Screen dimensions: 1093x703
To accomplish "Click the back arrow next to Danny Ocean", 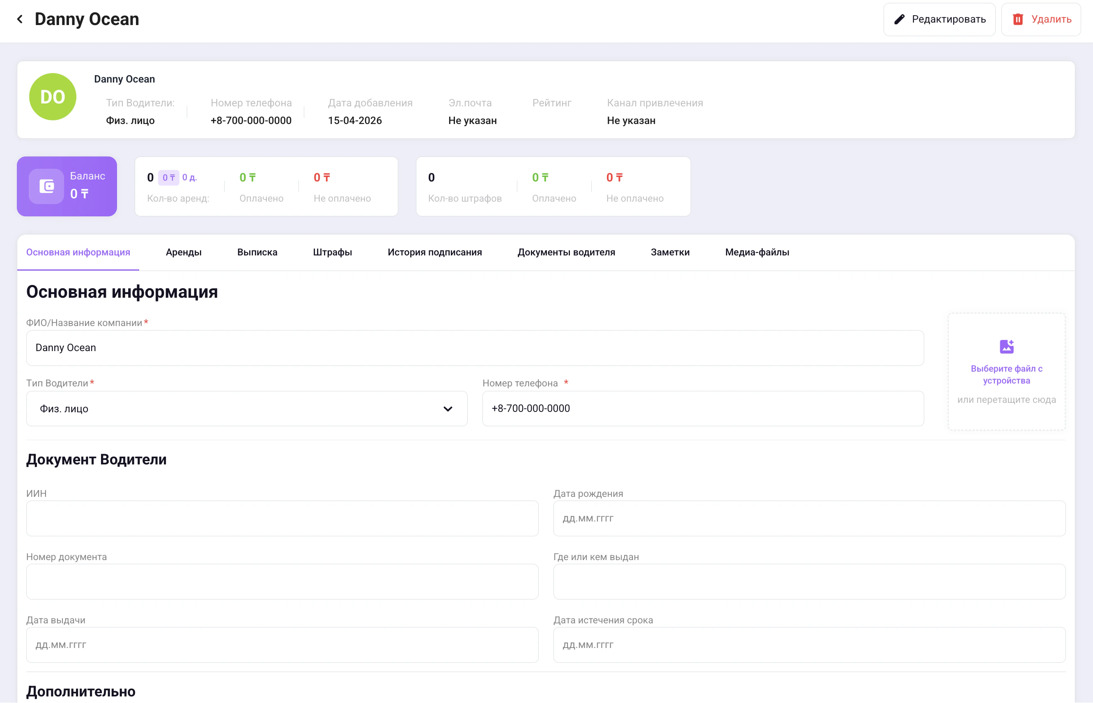I will [20, 19].
